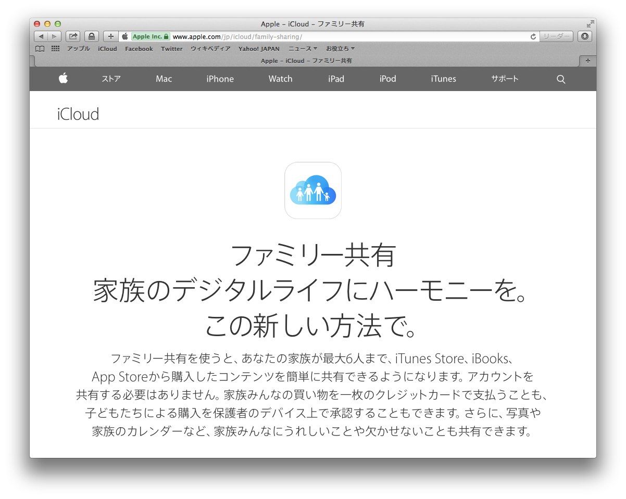Click the Family Sharing cloud icon
This screenshot has height=499, width=626.
[x=313, y=190]
